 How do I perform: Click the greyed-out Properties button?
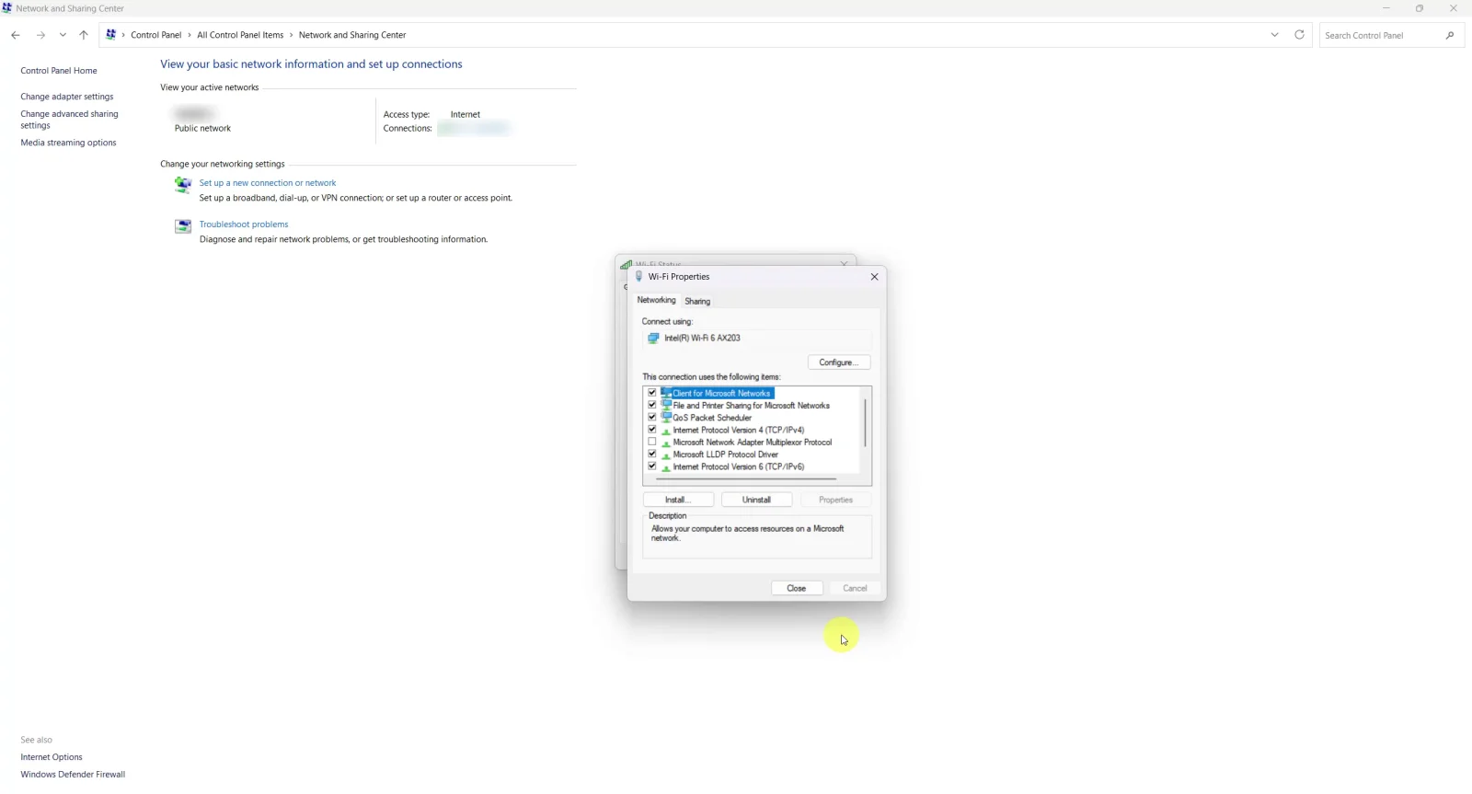coord(836,500)
